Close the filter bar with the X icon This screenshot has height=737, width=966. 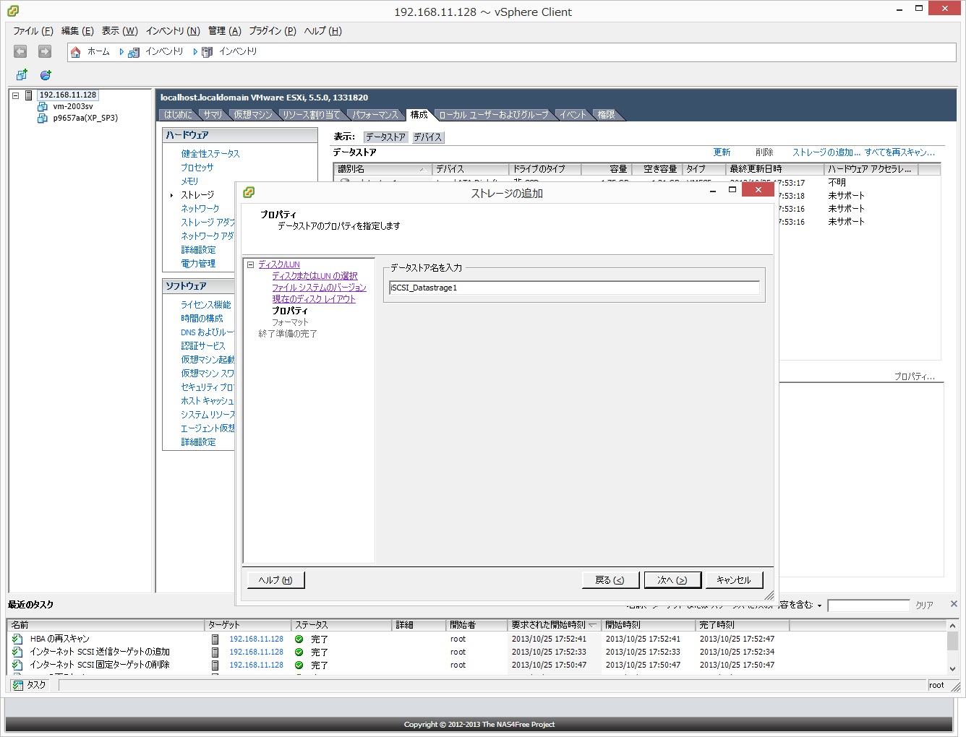coord(954,604)
